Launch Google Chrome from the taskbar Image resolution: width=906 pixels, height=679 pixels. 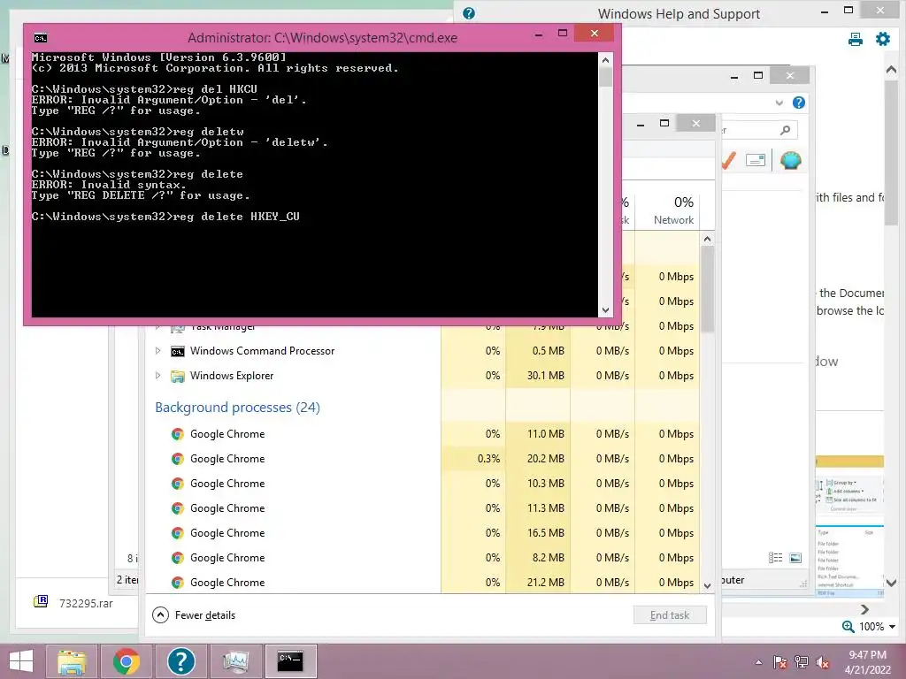[127, 661]
